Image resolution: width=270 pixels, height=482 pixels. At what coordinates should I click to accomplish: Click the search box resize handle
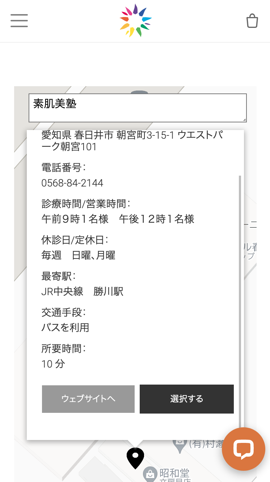(244, 120)
